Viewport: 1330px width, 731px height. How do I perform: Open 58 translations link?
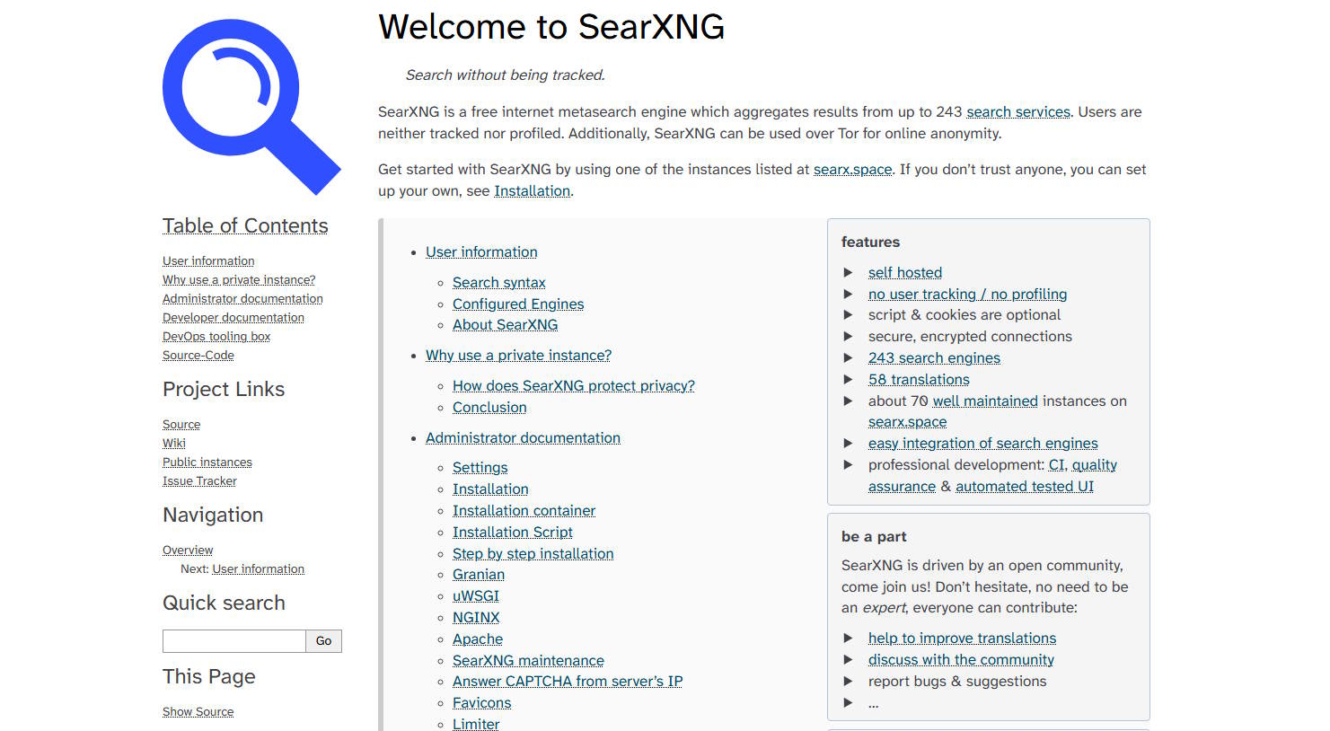pos(919,380)
